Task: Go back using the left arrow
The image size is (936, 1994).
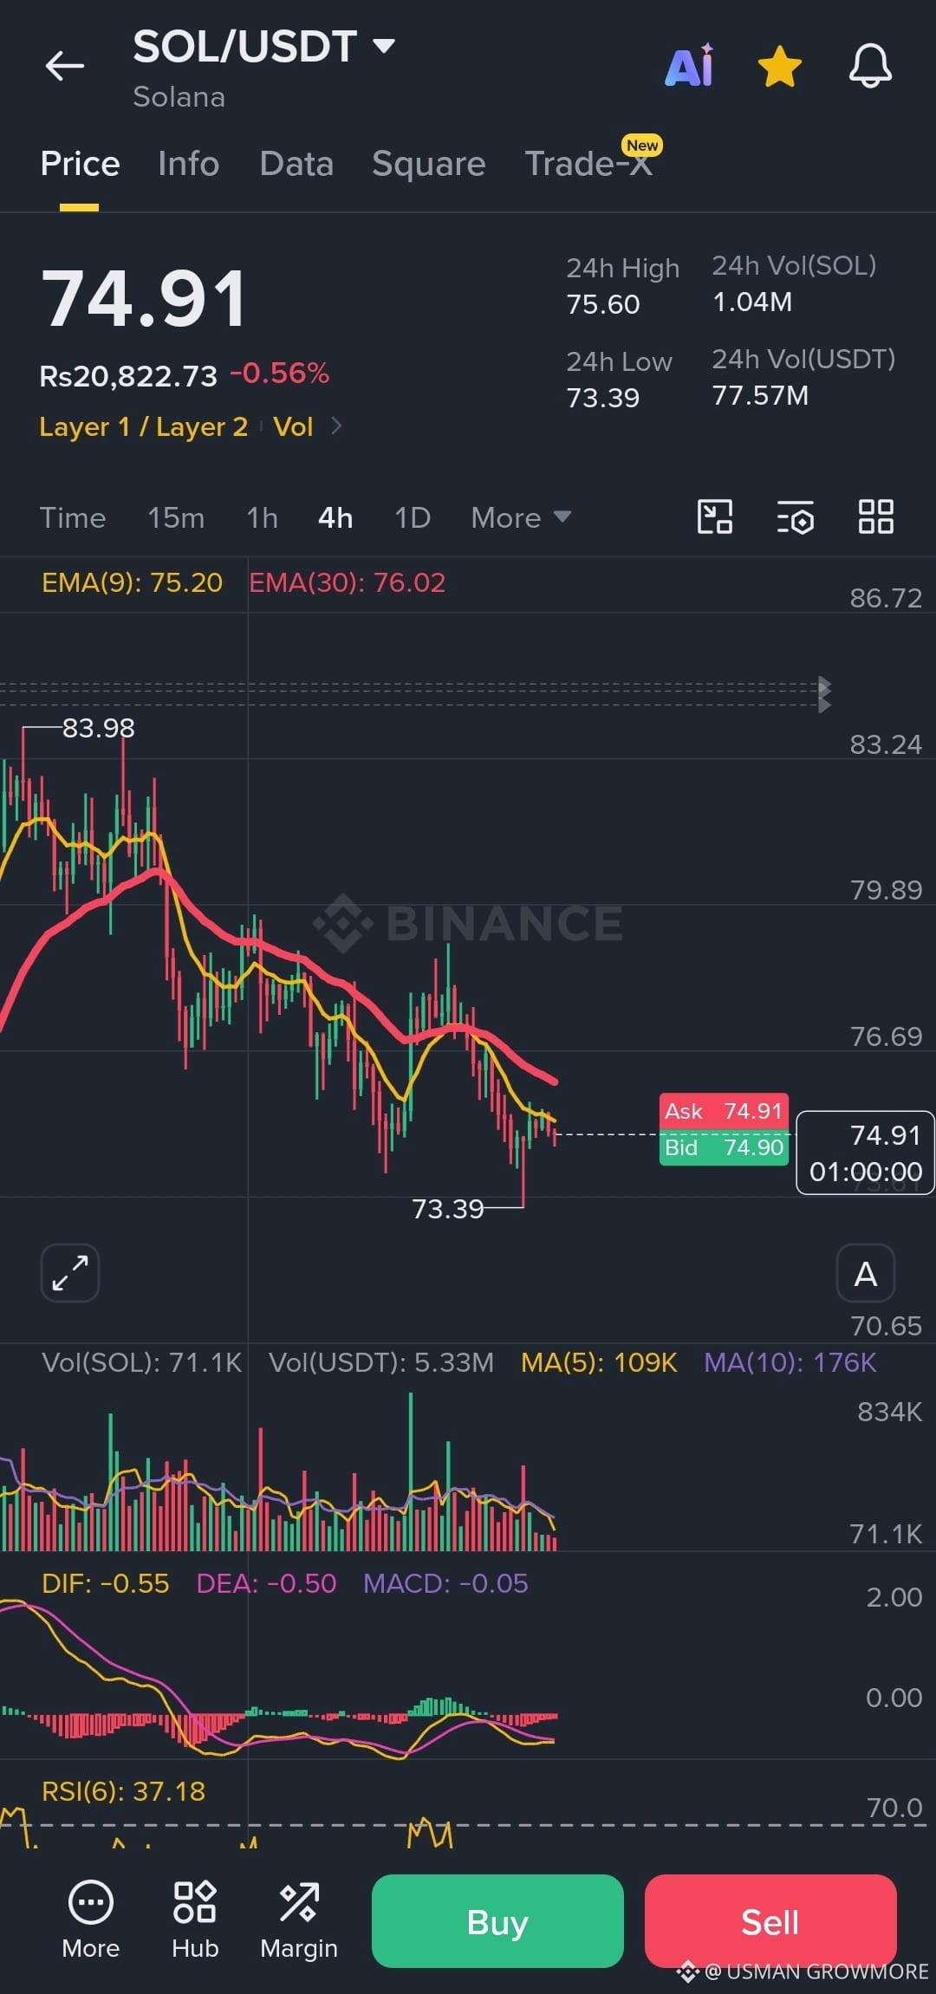Action: point(65,66)
